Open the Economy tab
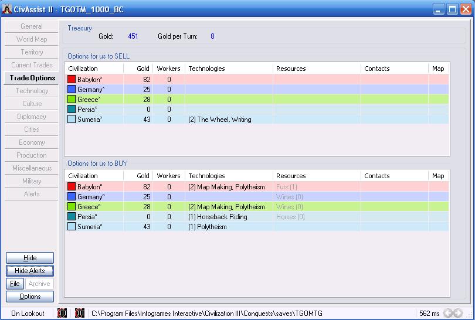The width and height of the screenshot is (475, 320). click(x=32, y=142)
